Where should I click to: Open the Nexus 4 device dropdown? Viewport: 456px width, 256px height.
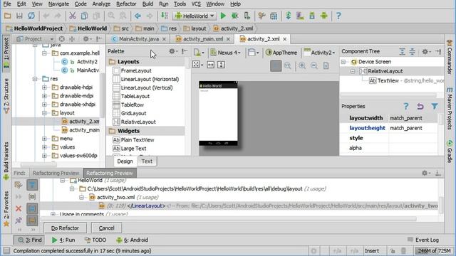tap(226, 53)
